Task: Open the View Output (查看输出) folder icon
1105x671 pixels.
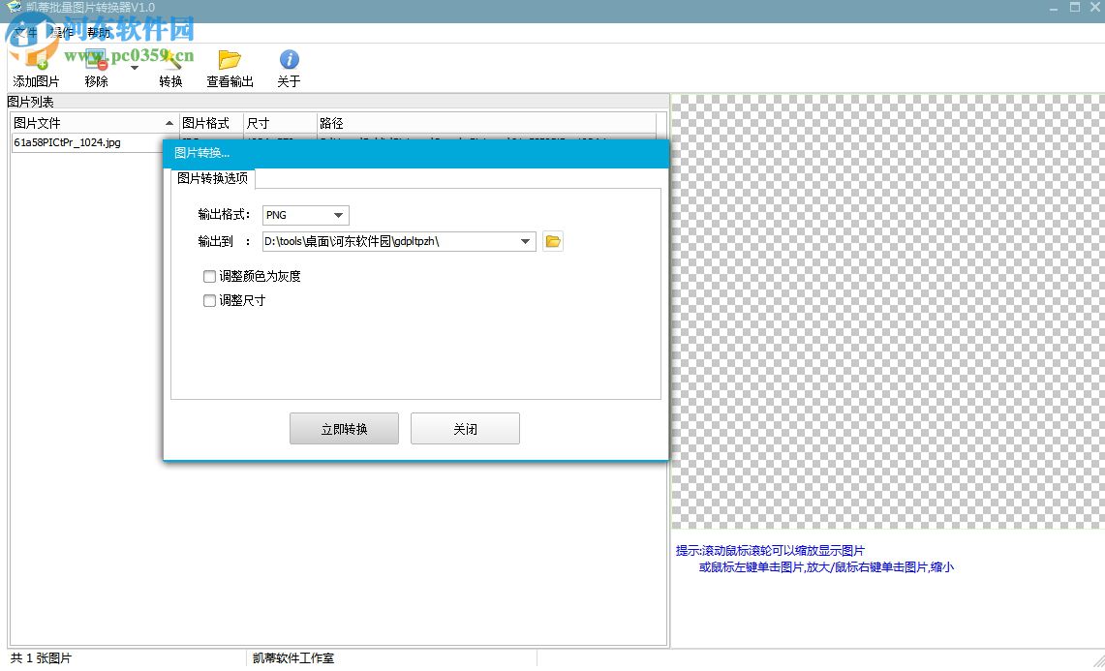Action: (x=230, y=68)
